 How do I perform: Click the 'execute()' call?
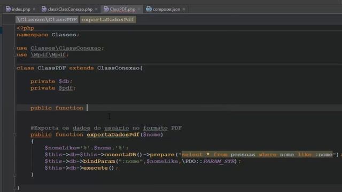(98, 168)
